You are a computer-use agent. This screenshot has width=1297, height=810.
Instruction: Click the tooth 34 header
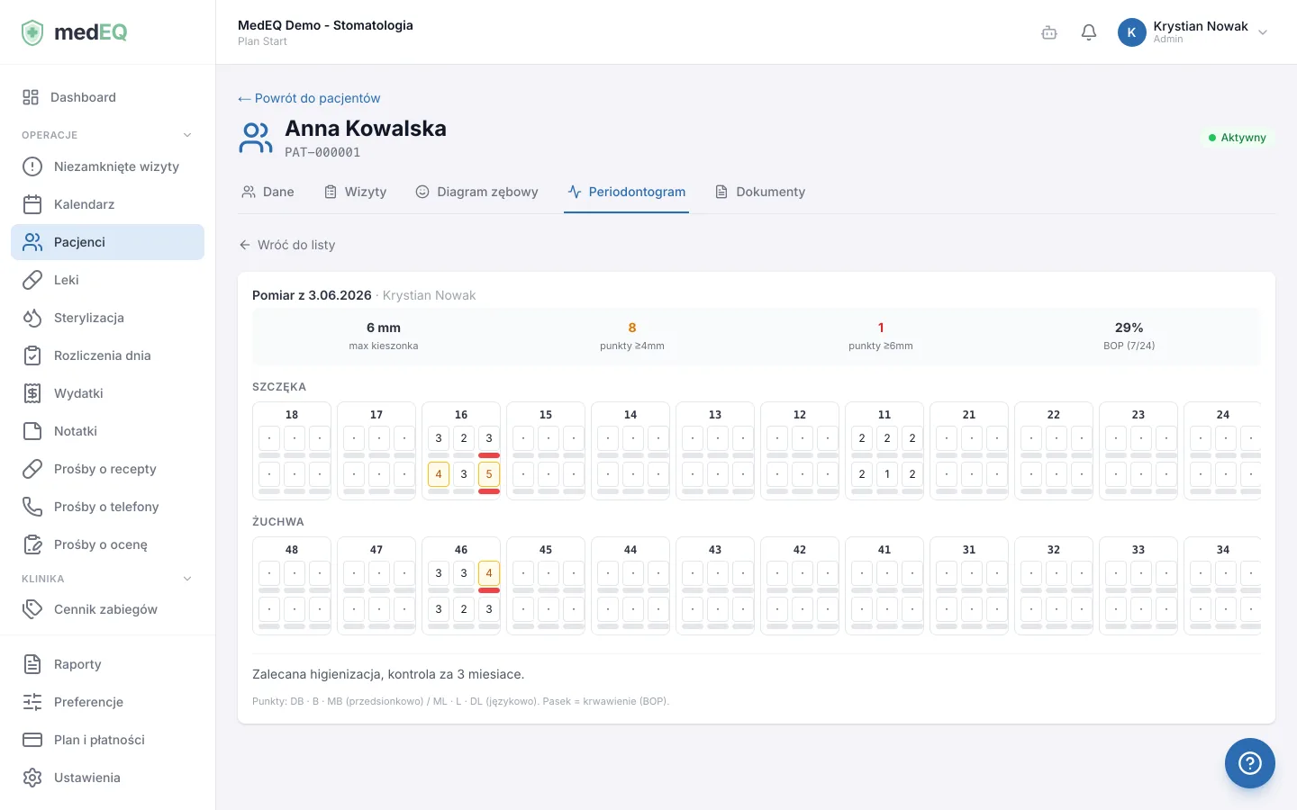[1223, 550]
